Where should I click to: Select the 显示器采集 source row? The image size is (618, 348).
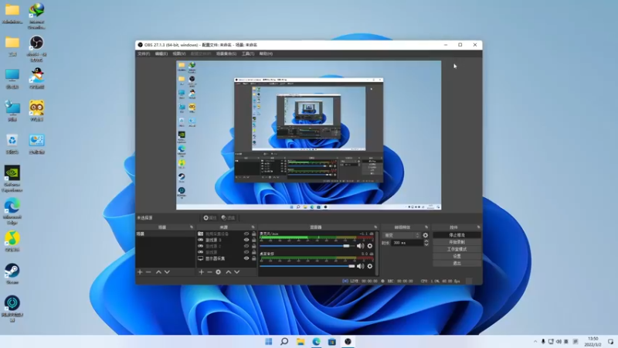[226, 258]
